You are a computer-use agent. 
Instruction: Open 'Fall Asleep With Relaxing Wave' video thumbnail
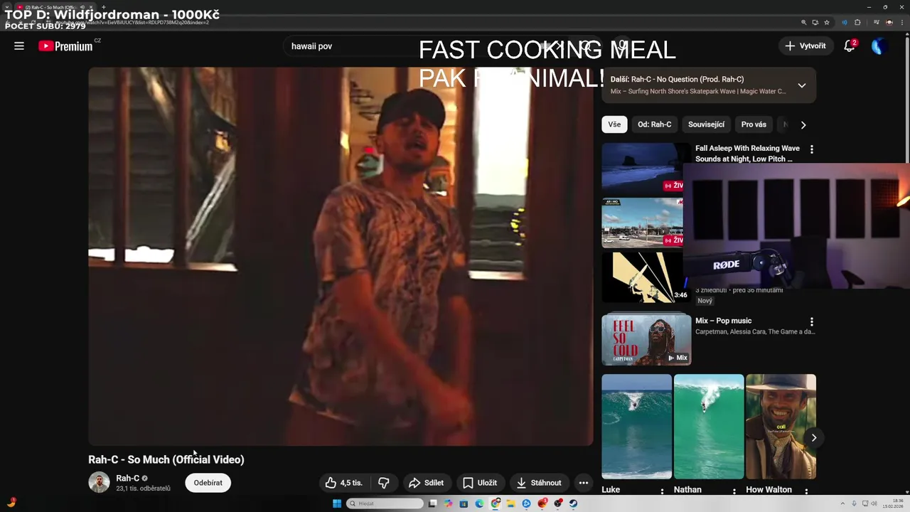tap(643, 168)
